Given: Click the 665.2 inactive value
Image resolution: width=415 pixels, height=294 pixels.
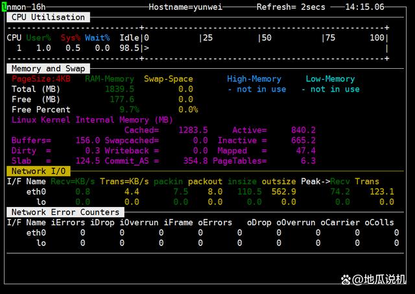Looking at the screenshot, I should point(303,140).
